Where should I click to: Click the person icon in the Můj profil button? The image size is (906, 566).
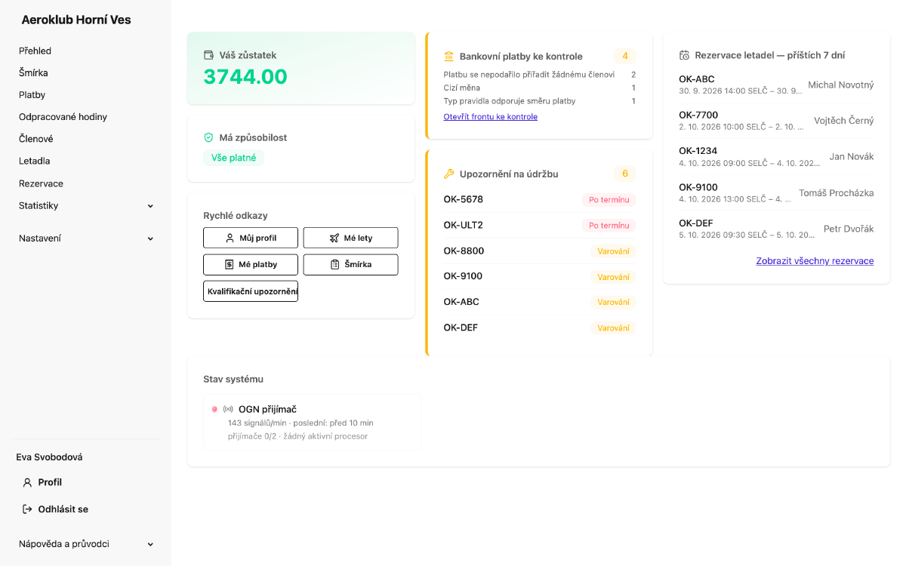click(x=230, y=238)
